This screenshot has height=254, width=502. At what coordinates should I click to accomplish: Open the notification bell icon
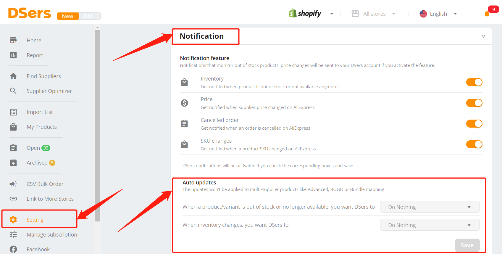click(x=487, y=14)
